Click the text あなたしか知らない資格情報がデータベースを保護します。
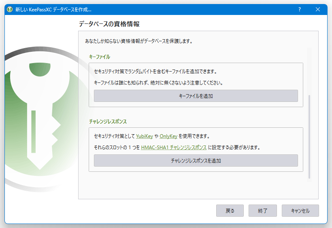Image resolution: width=332 pixels, height=228 pixels. coord(139,41)
